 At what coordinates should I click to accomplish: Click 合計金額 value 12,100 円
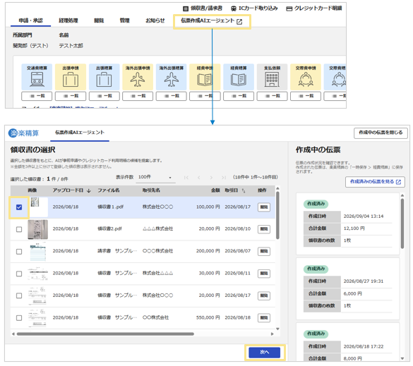click(x=354, y=228)
